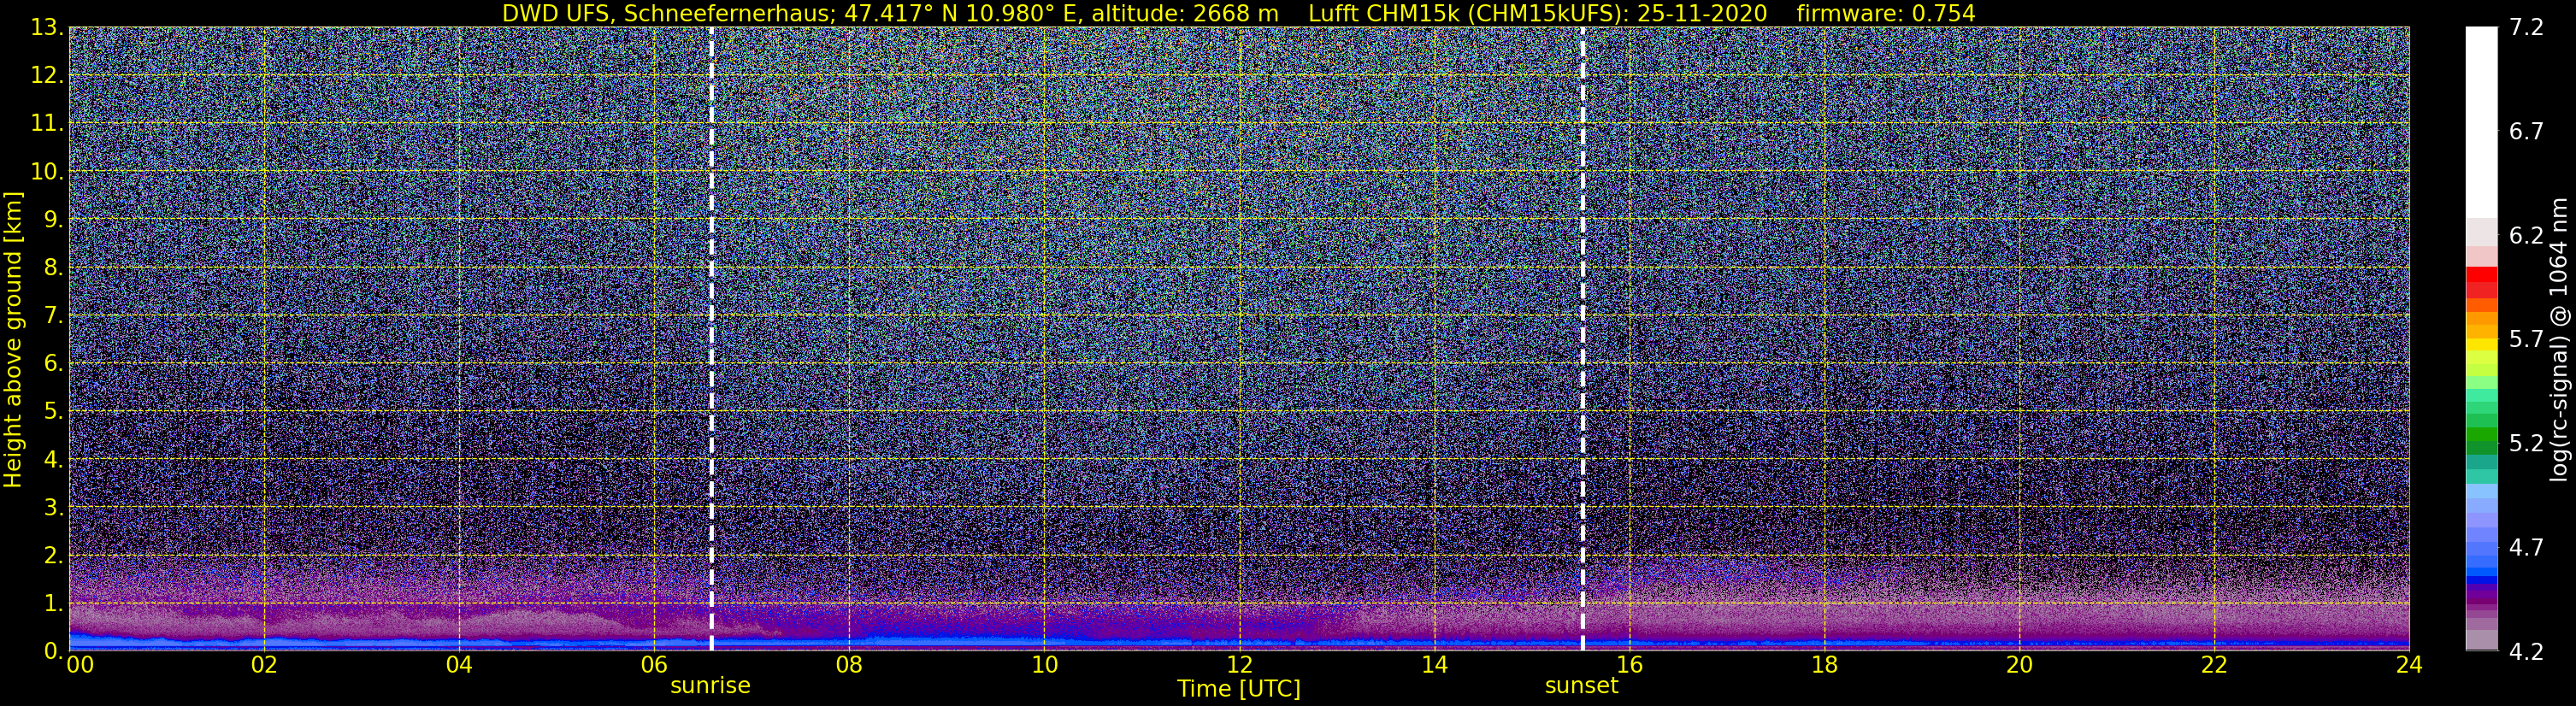The image size is (2576, 706).
Task: Click the height axis tick label 4.
Action: (54, 460)
